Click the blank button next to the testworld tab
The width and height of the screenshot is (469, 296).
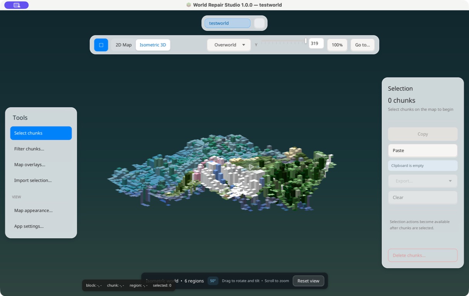tap(259, 23)
